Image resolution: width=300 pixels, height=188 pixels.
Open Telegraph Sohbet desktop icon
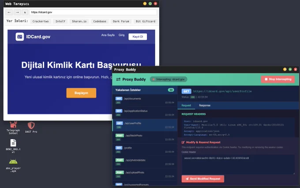13,128
